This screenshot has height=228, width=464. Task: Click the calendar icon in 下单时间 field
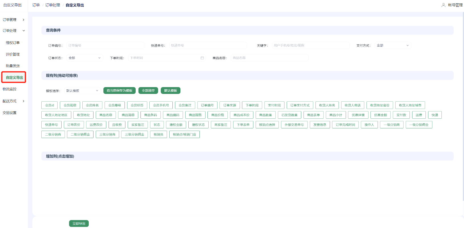point(202,58)
